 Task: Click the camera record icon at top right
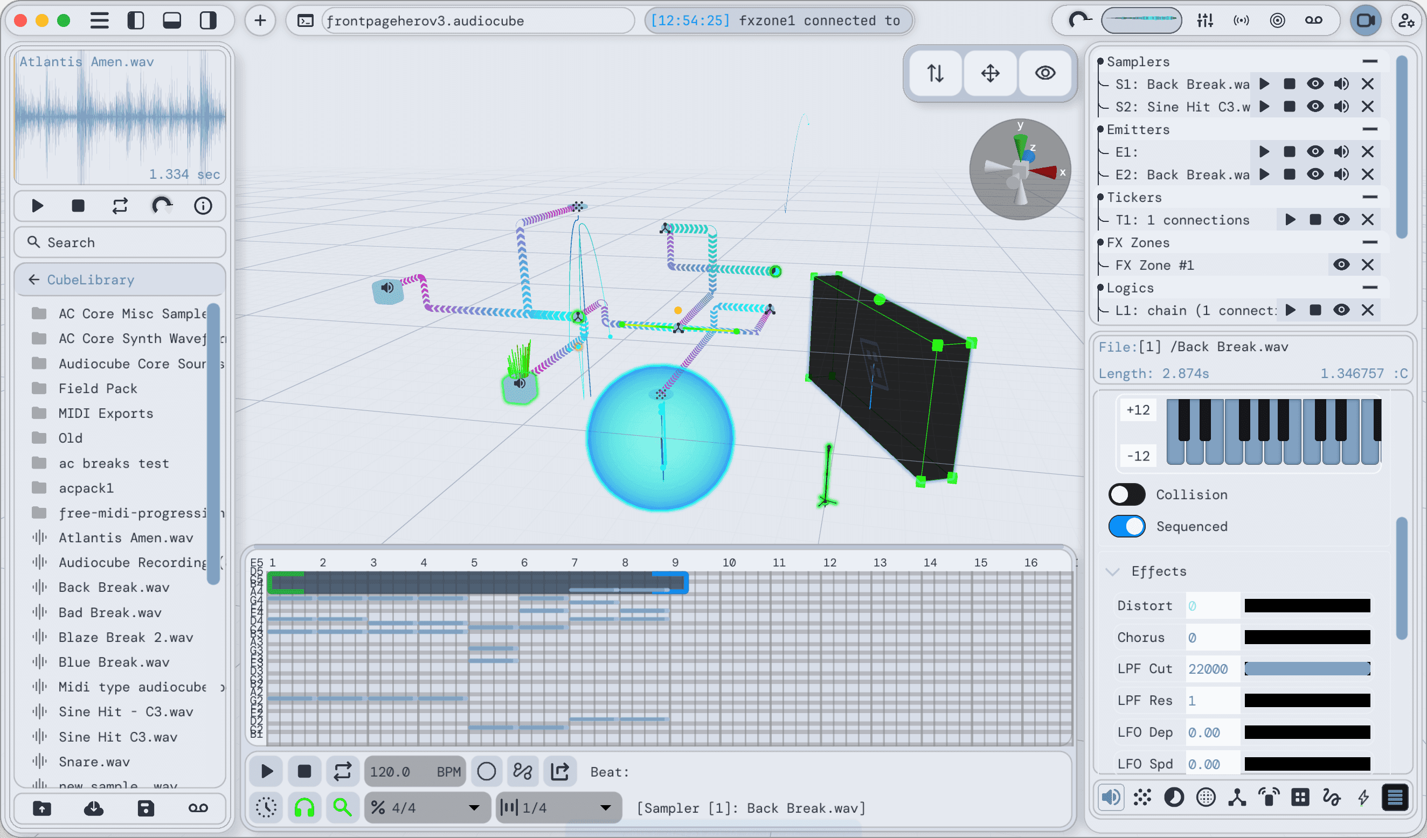tap(1365, 21)
